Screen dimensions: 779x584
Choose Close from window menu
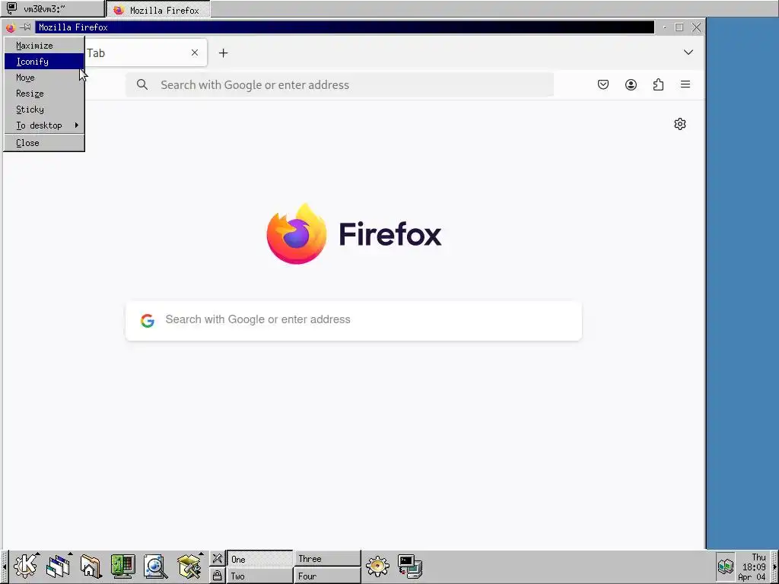[44, 143]
